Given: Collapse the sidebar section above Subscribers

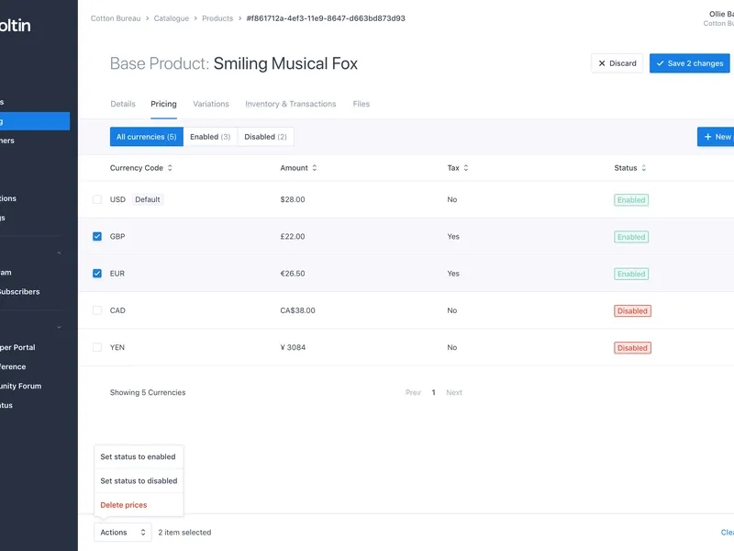Looking at the screenshot, I should pyautogui.click(x=60, y=253).
